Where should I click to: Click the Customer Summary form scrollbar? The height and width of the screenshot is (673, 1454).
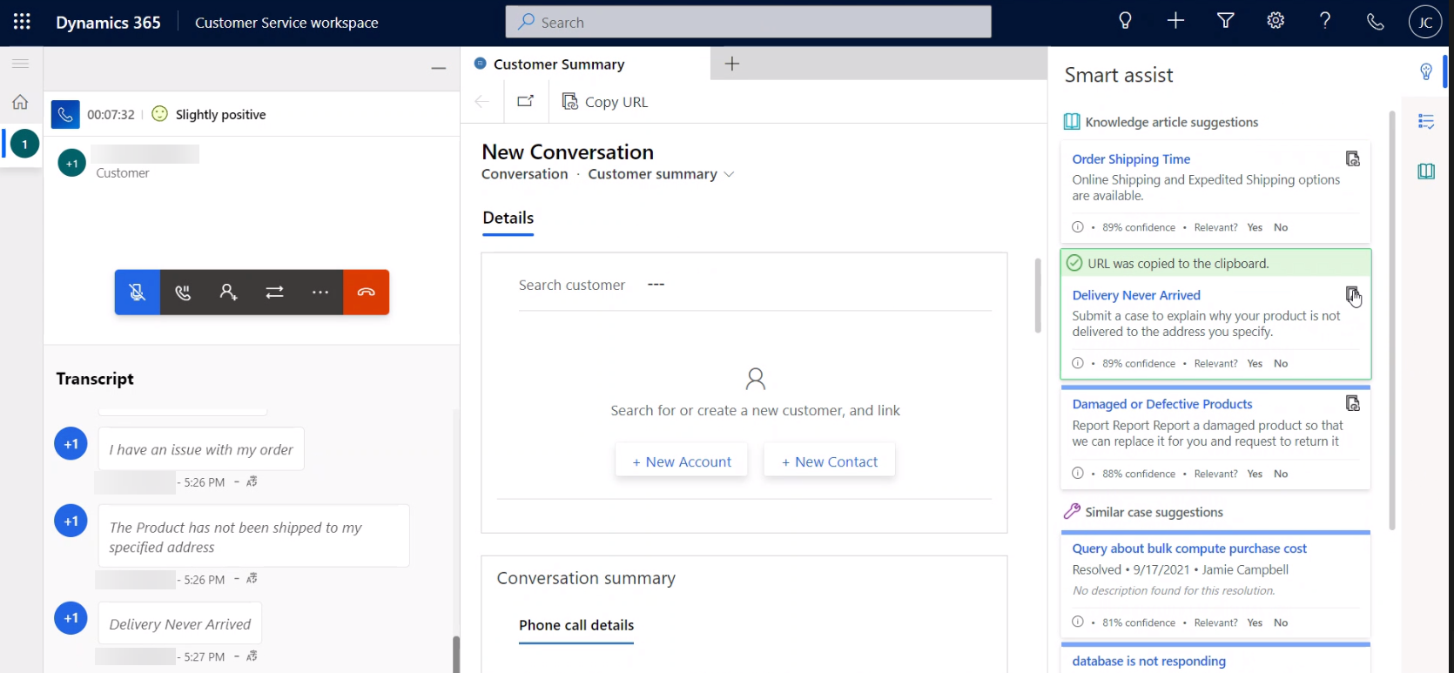click(x=1037, y=296)
